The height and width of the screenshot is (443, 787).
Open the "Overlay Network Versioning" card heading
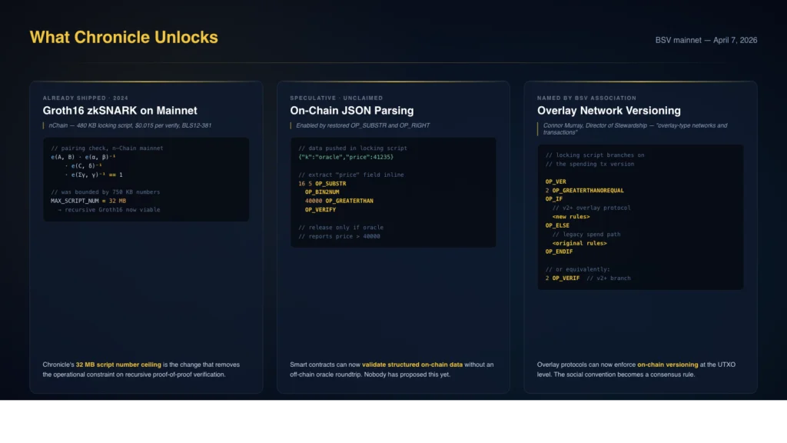(609, 111)
